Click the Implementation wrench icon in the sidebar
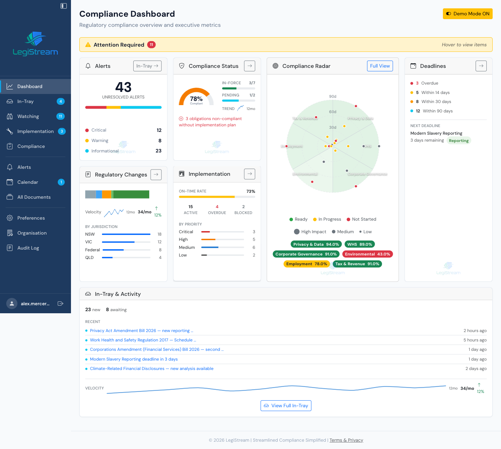Viewport: 501px width, 449px height. pyautogui.click(x=10, y=131)
